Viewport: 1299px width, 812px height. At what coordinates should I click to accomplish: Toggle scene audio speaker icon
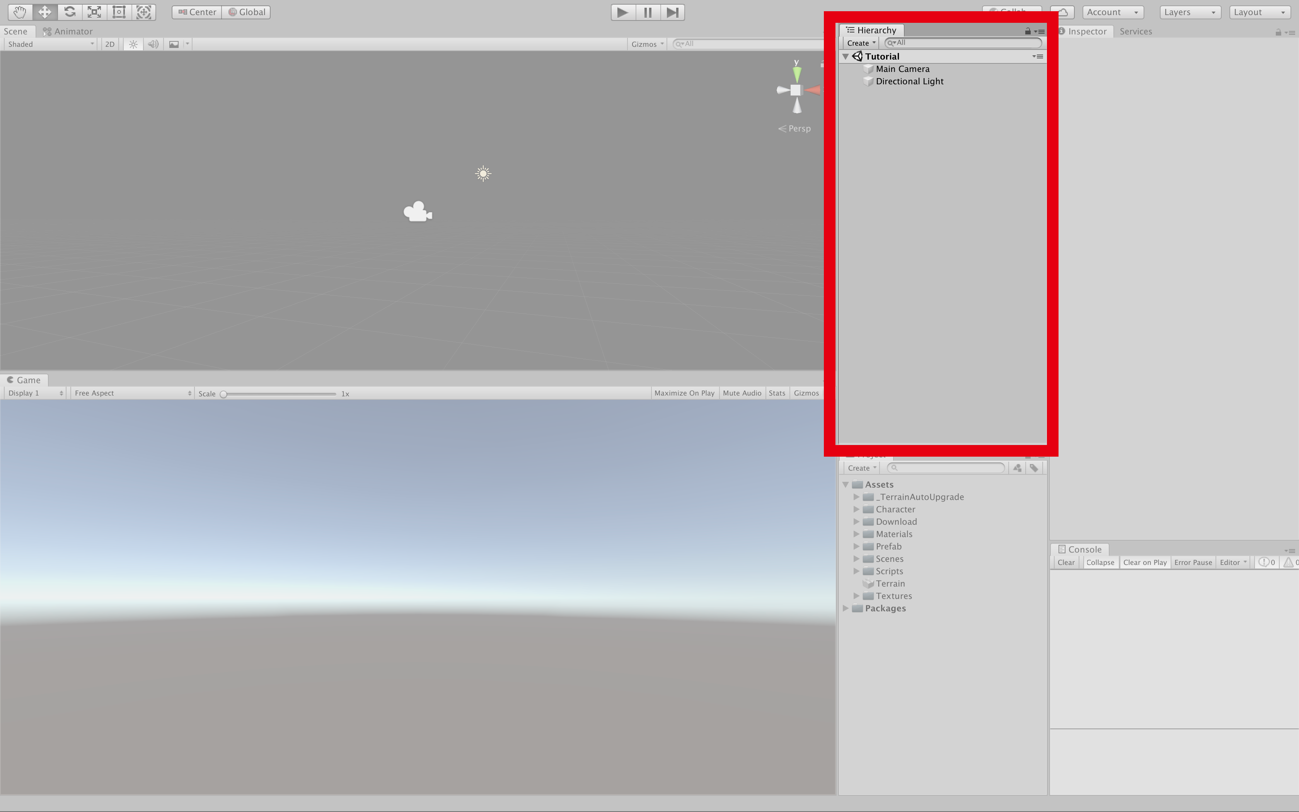point(153,44)
